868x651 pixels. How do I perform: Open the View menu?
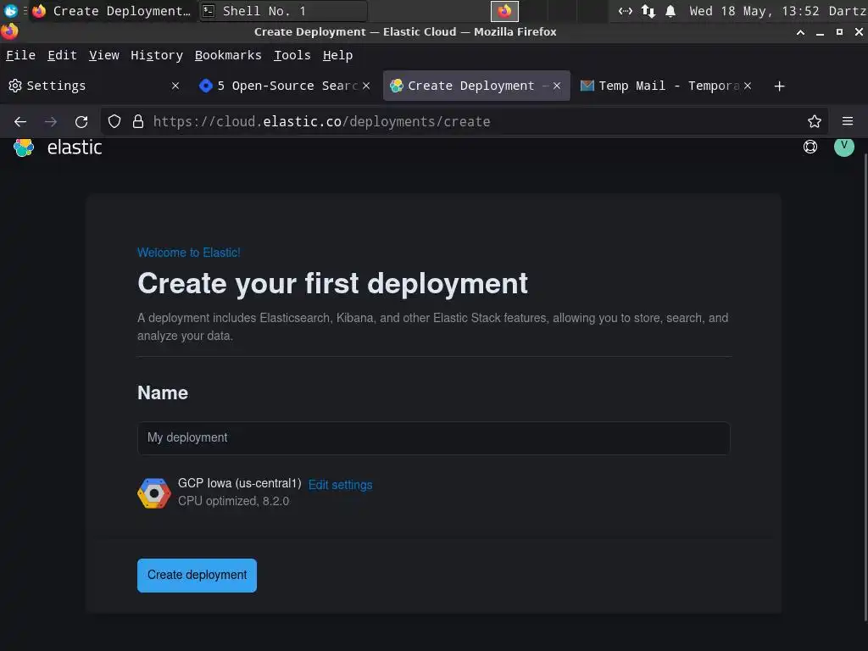coord(104,55)
